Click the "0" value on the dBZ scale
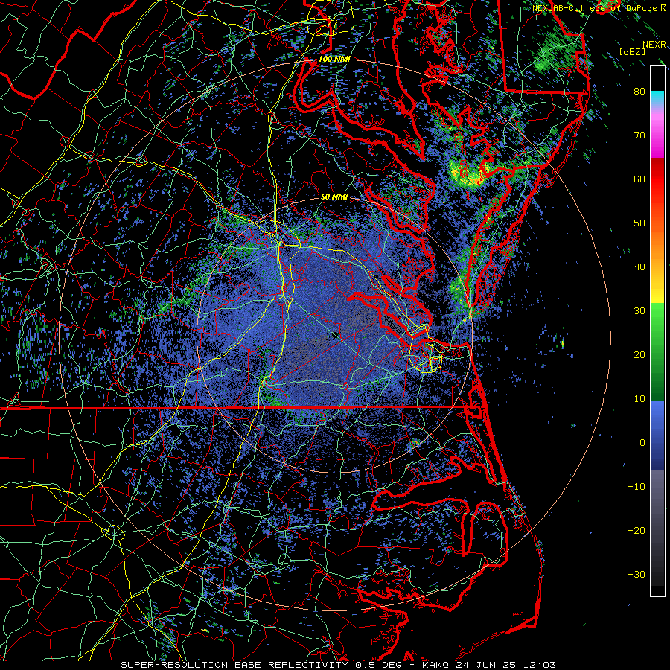 coord(642,443)
